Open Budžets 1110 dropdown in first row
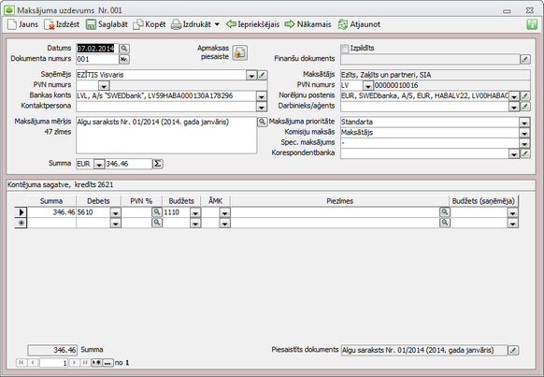 [x=195, y=212]
